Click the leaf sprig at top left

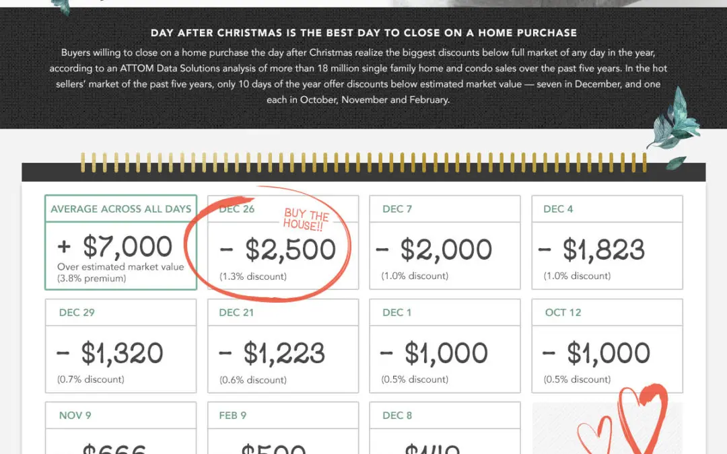click(x=62, y=5)
